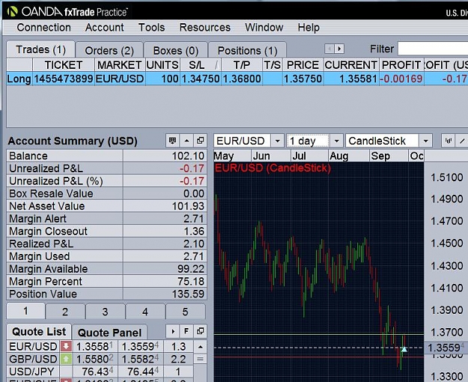Select the Quote List tab
This screenshot has height=382, width=468.
click(x=39, y=332)
